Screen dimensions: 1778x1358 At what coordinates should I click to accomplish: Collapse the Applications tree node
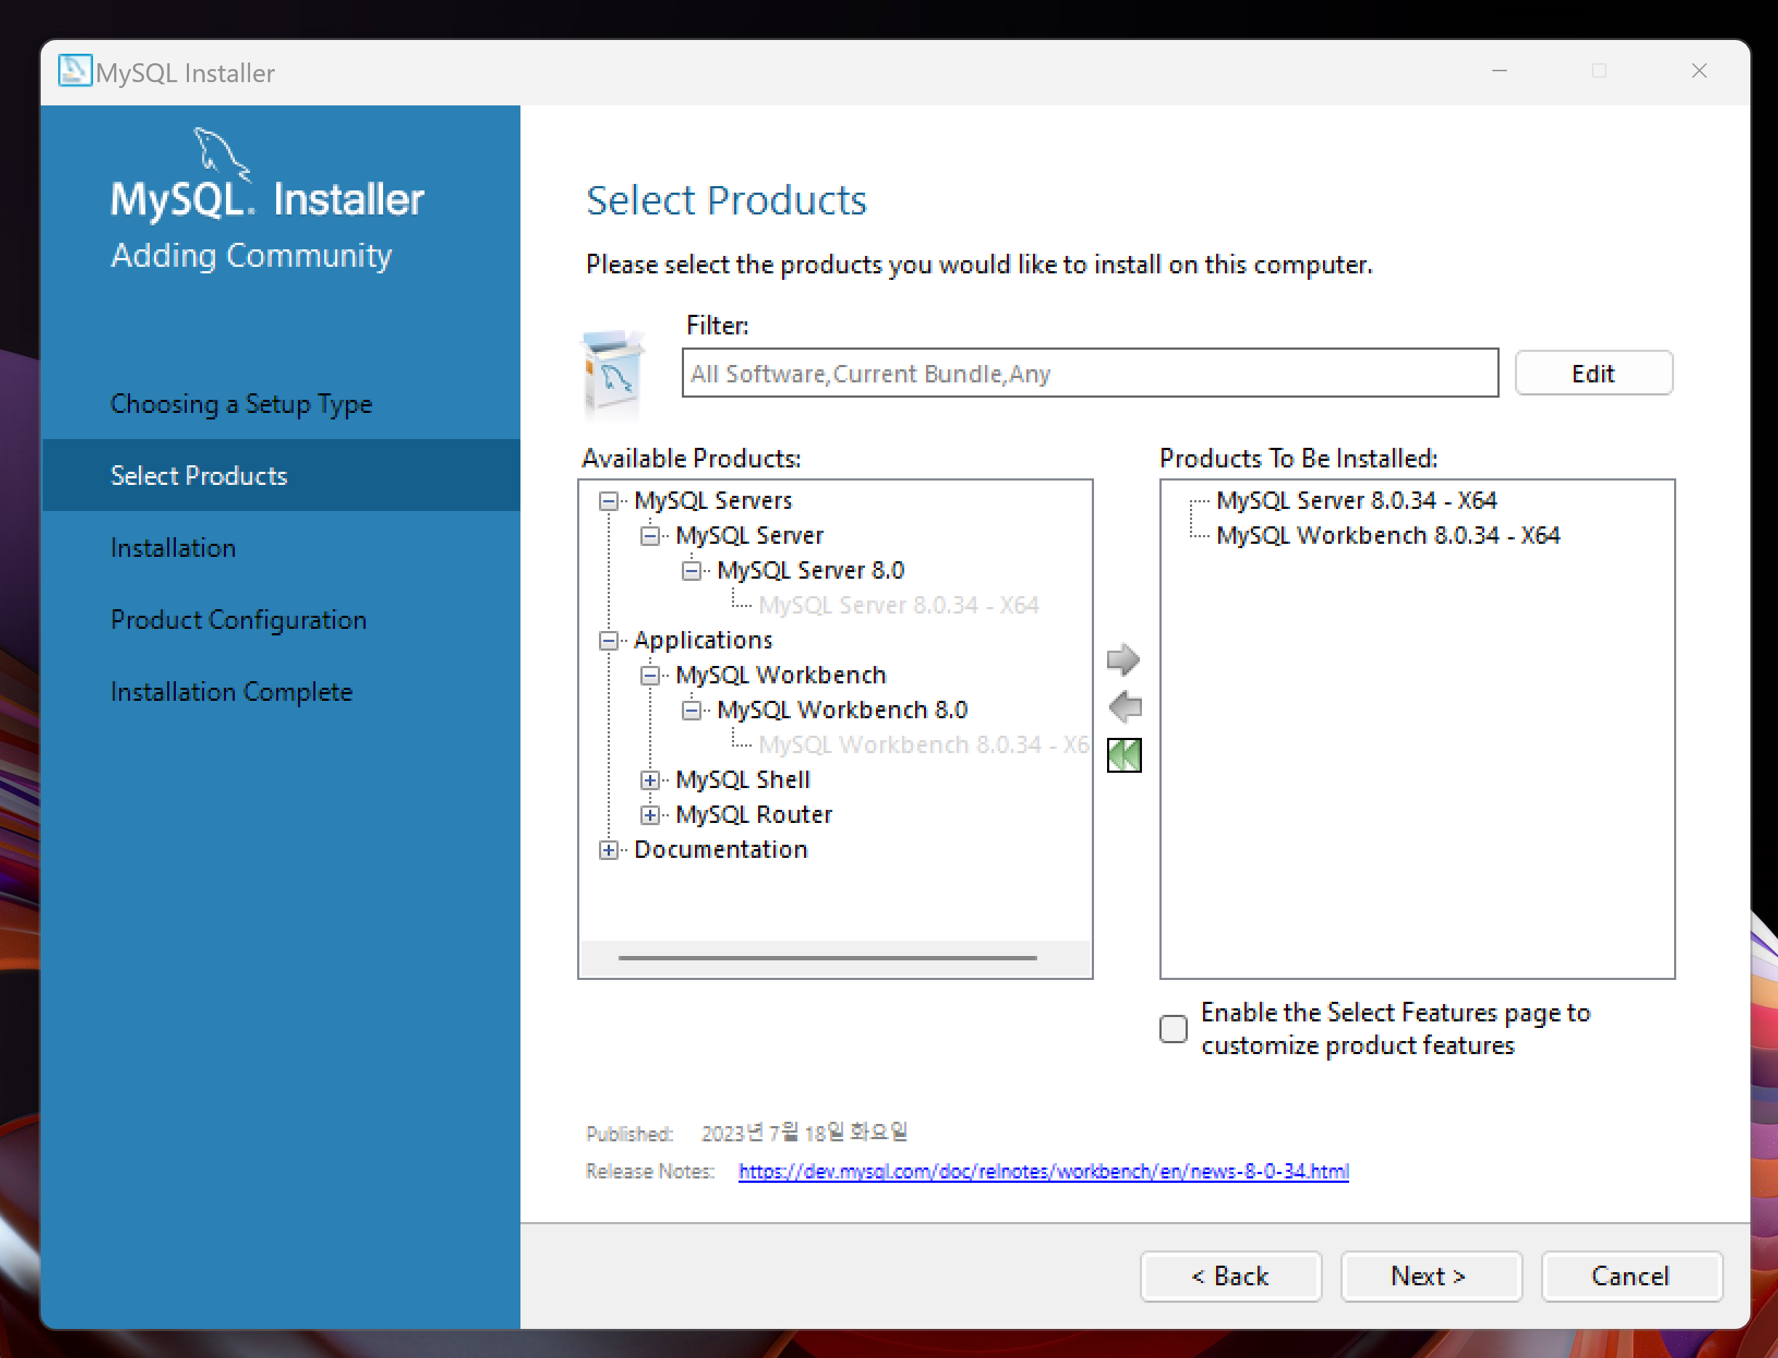point(608,641)
